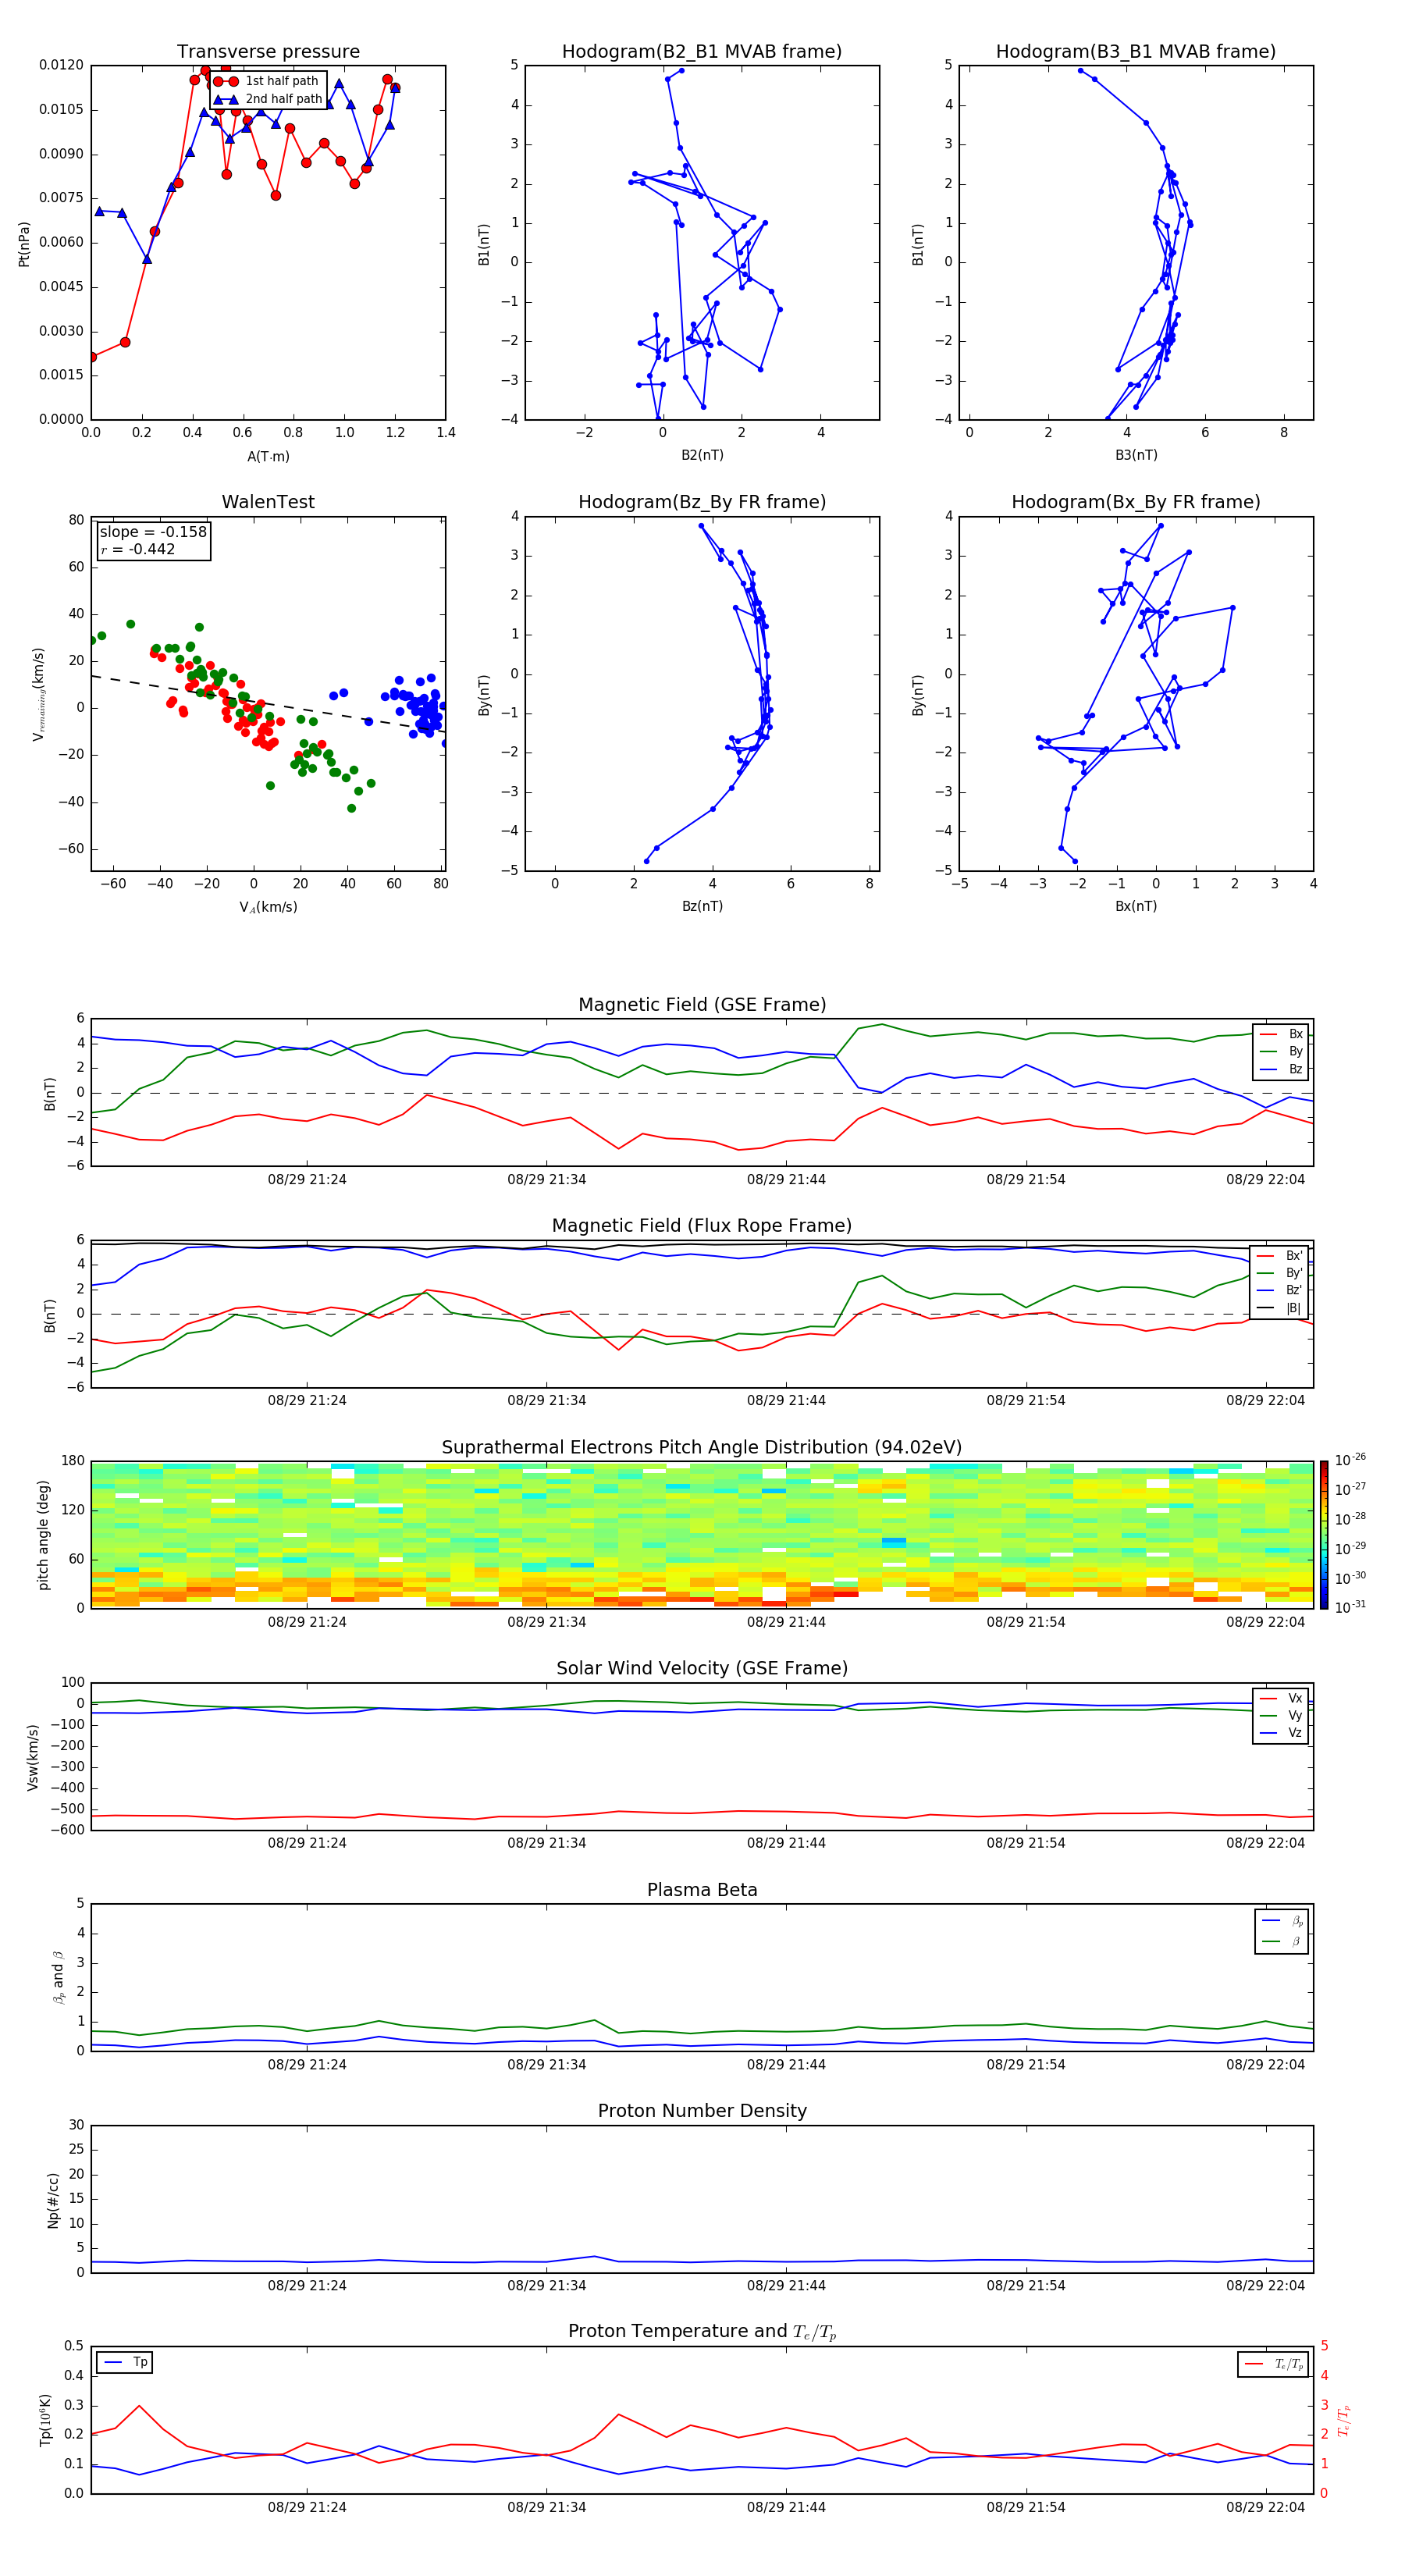
Task: Click the Magnetic Field (Flux Rope Frame) title
Action: click(702, 1226)
